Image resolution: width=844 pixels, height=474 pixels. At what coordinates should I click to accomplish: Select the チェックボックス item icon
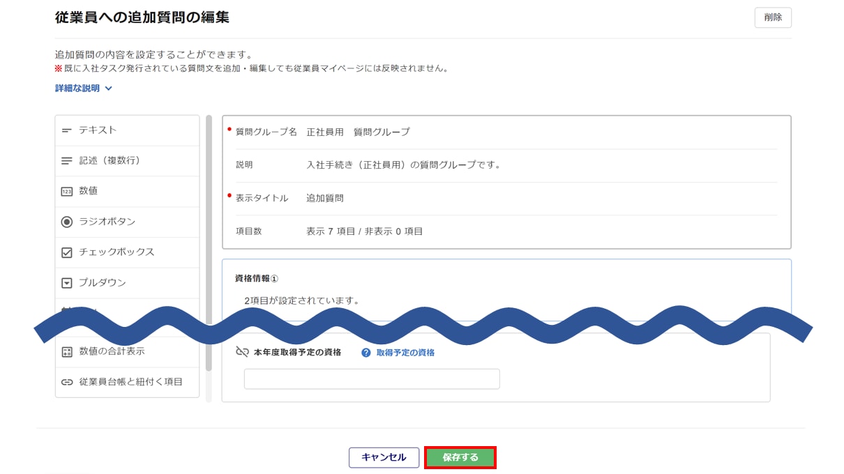click(x=67, y=252)
